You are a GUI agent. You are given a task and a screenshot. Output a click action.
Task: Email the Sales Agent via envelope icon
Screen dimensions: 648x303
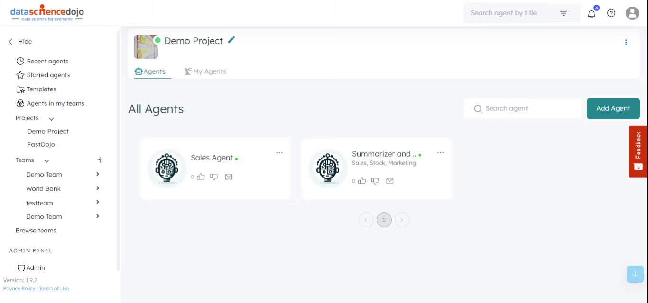tap(229, 177)
